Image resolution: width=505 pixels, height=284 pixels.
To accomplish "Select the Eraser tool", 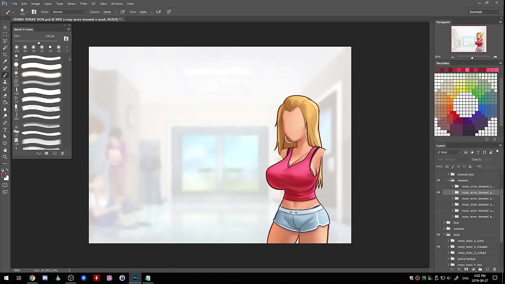I will pyautogui.click(x=5, y=95).
